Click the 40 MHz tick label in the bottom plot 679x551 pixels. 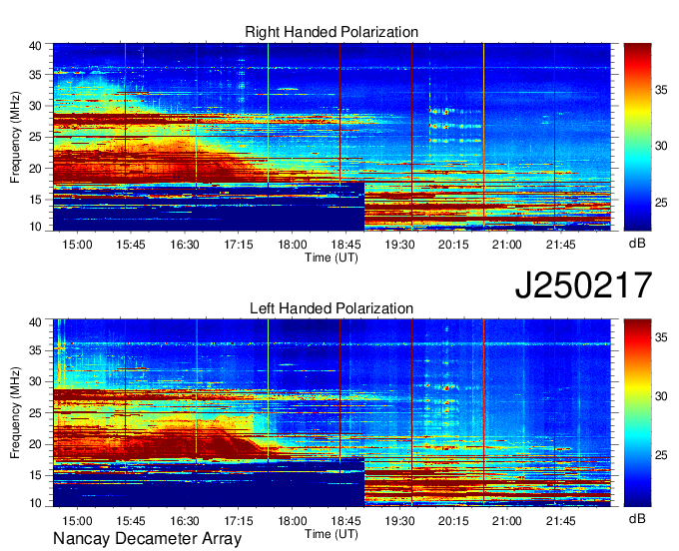(x=35, y=322)
